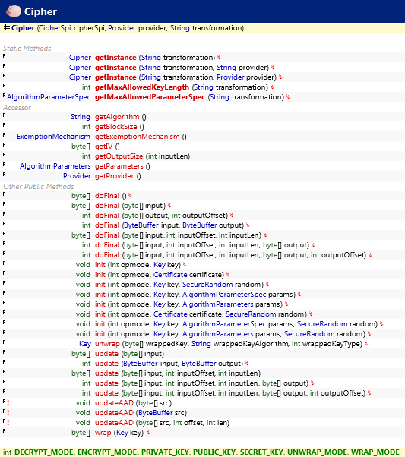This screenshot has width=405, height=457.
Task: Open the getOutputSize method
Action: pyautogui.click(x=119, y=156)
